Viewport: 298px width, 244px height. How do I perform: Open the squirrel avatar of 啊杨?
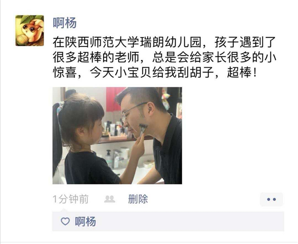(30, 31)
